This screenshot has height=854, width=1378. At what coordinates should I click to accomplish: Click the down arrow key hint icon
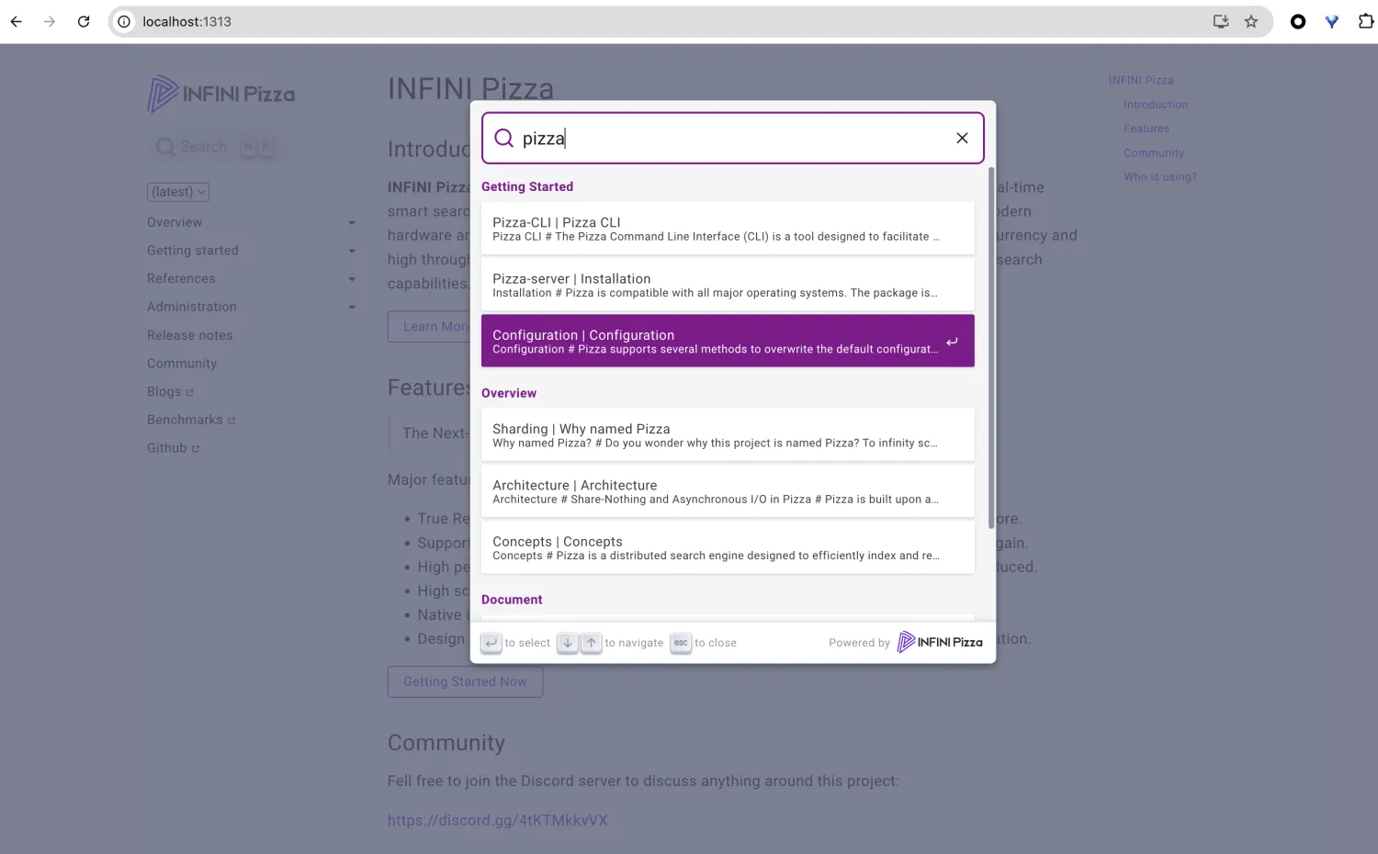click(568, 643)
